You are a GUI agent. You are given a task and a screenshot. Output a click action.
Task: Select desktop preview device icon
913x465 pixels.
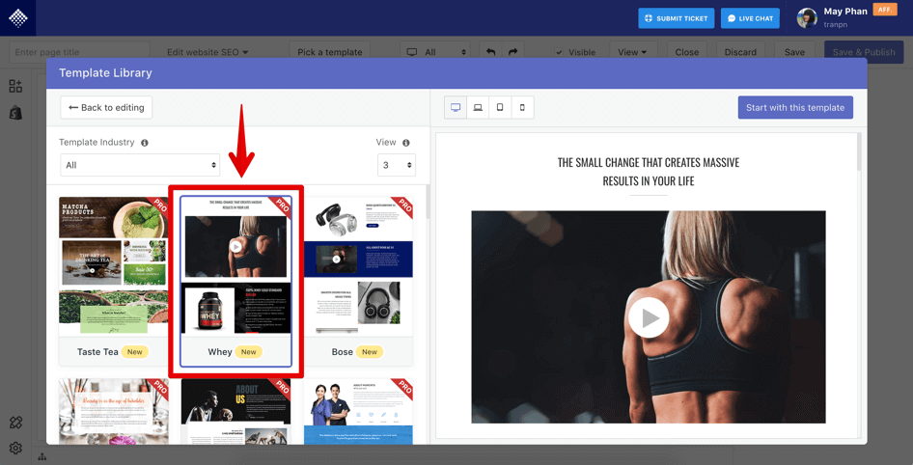456,108
